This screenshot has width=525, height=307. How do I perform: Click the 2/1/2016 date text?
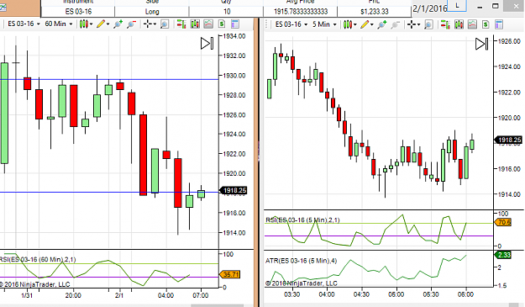(x=430, y=8)
